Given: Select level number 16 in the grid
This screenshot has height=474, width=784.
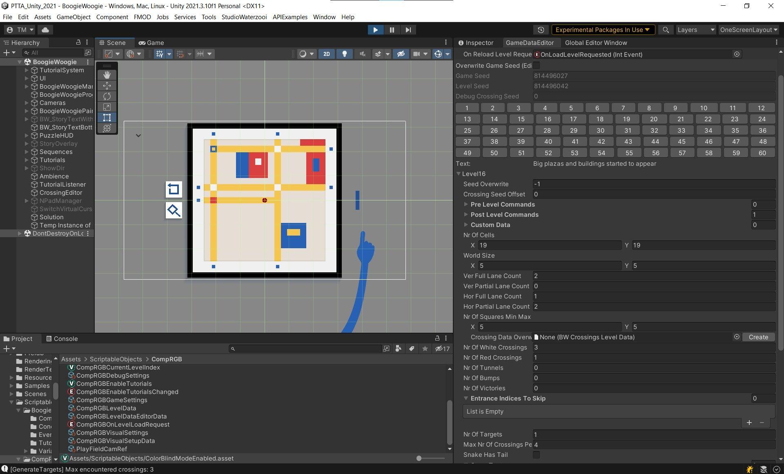Looking at the screenshot, I should coord(547,119).
